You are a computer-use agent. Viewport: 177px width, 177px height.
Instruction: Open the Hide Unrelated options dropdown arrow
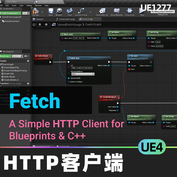click(x=91, y=12)
